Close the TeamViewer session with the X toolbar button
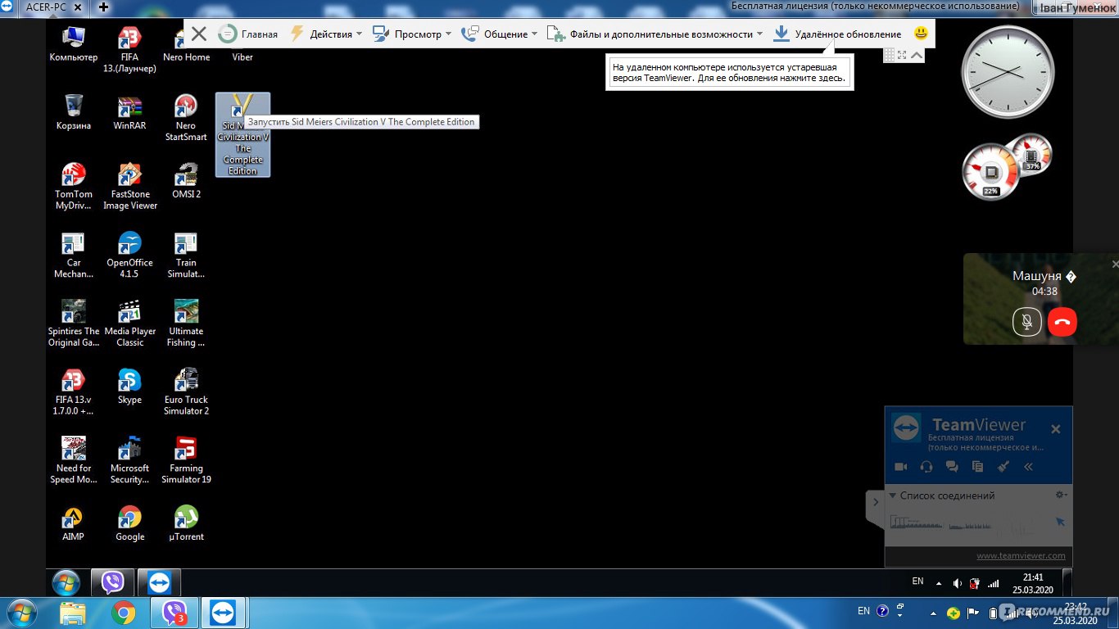The image size is (1119, 629). click(199, 34)
